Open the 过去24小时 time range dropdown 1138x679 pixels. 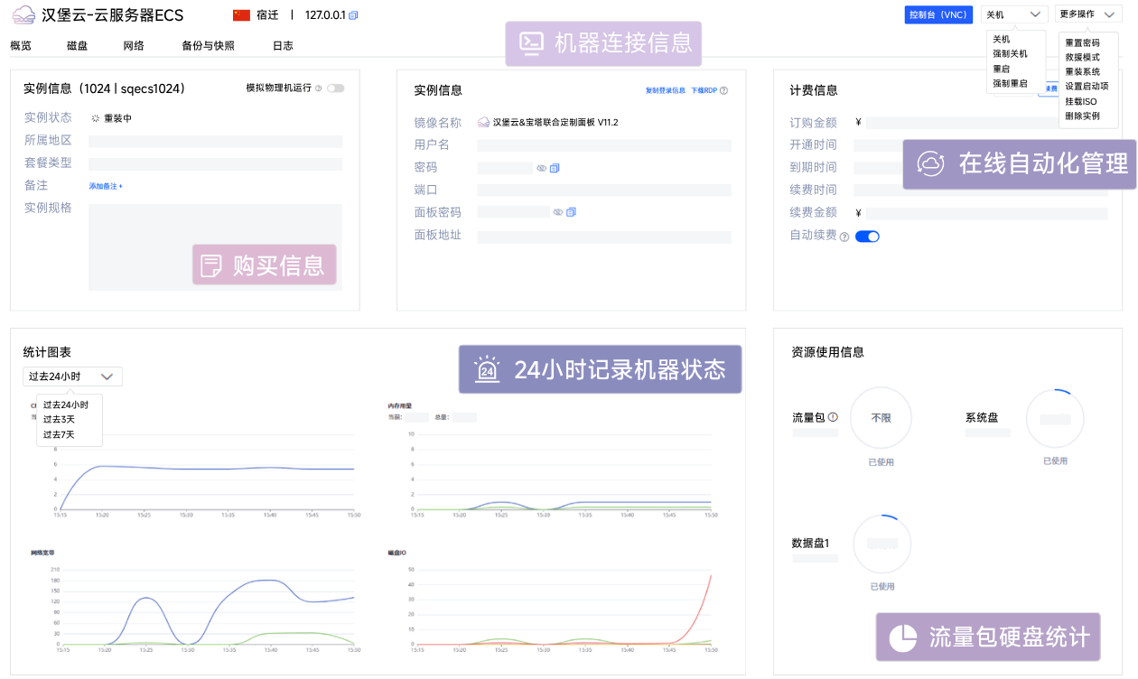click(71, 377)
